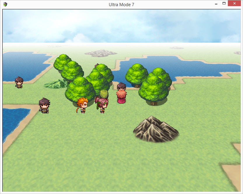Click the orange spiky-haired character
The width and height of the screenshot is (243, 194).
point(82,105)
